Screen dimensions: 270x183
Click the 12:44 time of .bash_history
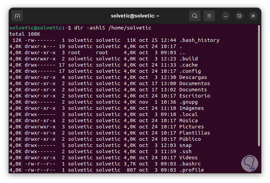[x=168, y=40]
